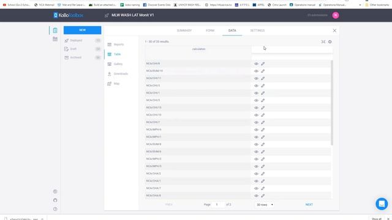Click the calculation column header
This screenshot has height=220, width=392.
(198, 49)
